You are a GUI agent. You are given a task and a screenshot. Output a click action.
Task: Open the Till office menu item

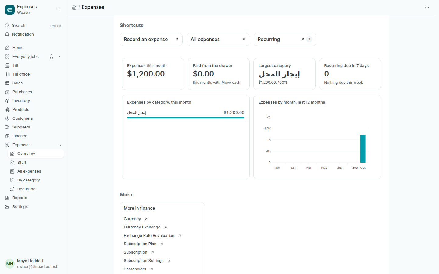point(33,74)
